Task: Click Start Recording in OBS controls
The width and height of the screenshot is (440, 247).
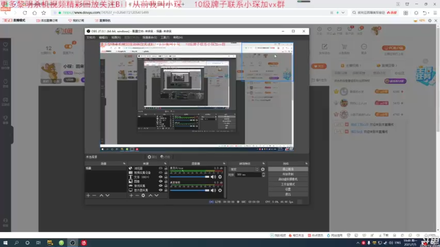Action: pyautogui.click(x=288, y=174)
